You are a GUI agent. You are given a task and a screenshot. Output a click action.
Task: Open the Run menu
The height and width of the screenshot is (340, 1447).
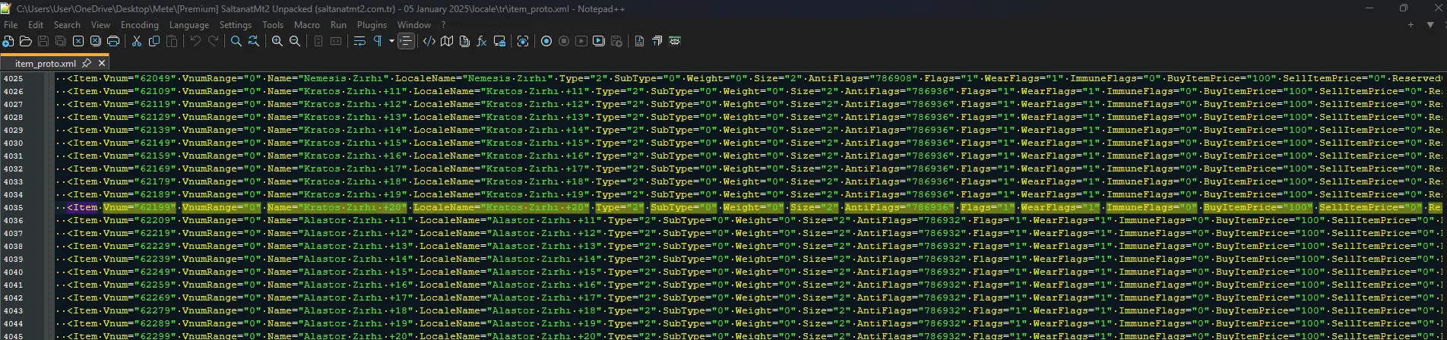coord(338,25)
